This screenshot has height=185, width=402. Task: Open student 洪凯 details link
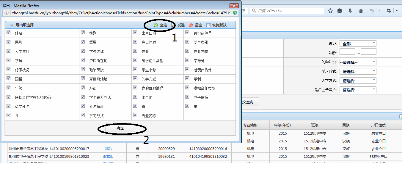point(108,149)
